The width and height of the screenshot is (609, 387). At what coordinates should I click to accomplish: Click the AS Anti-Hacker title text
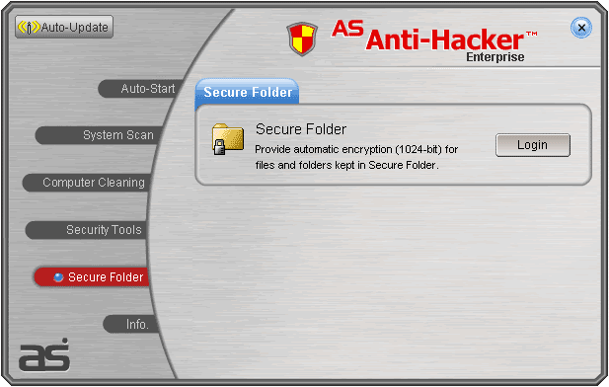tap(434, 36)
